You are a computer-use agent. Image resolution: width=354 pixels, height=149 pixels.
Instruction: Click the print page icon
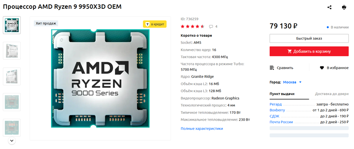(344, 7)
